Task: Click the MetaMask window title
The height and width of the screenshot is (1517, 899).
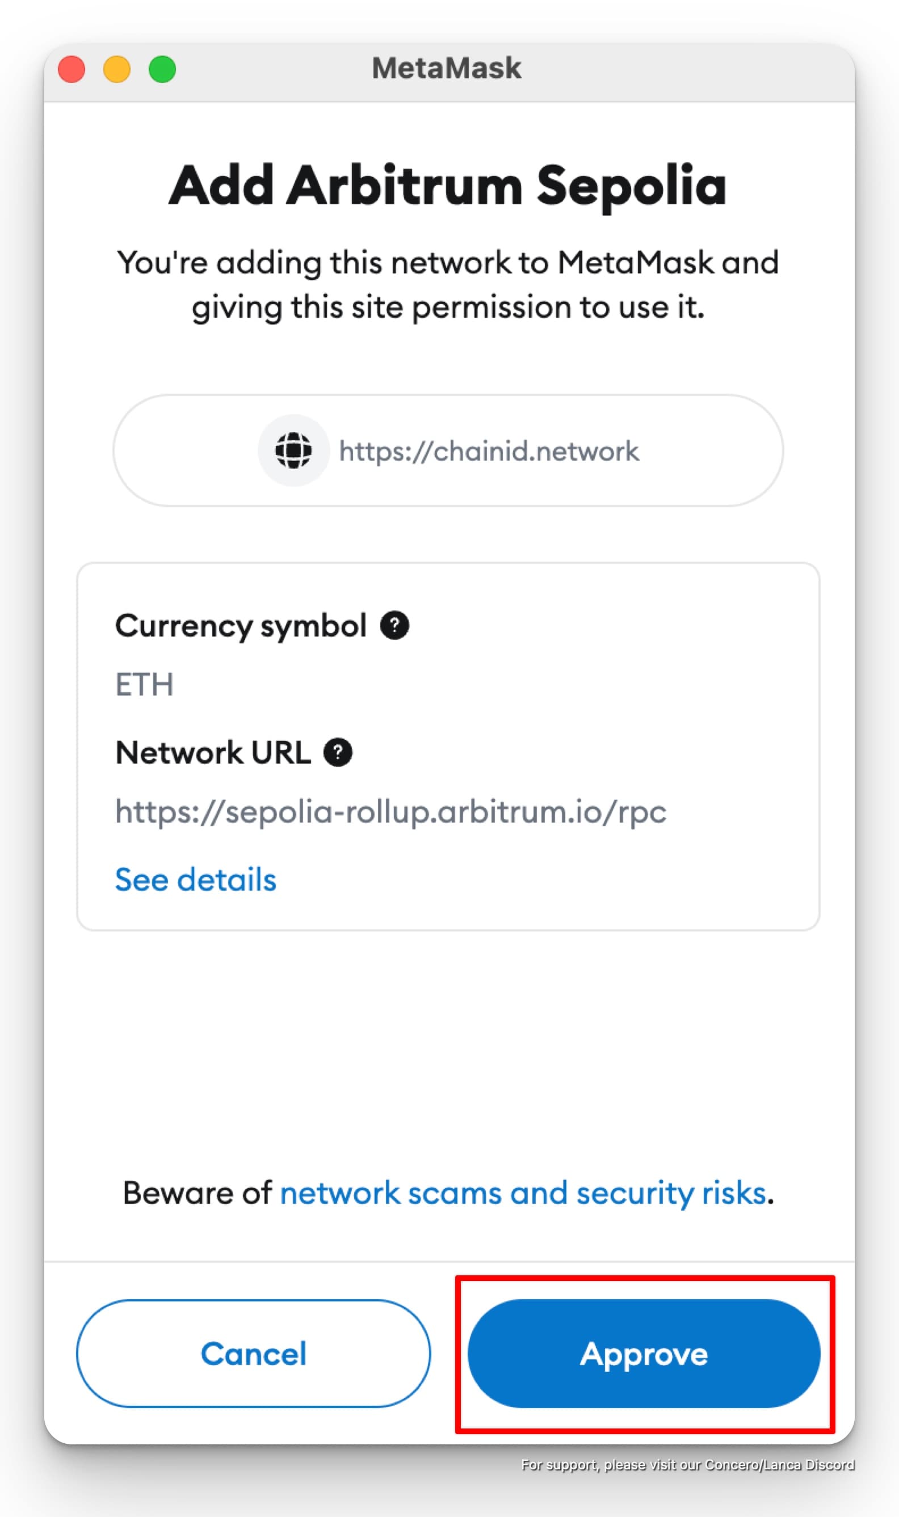Action: click(447, 68)
